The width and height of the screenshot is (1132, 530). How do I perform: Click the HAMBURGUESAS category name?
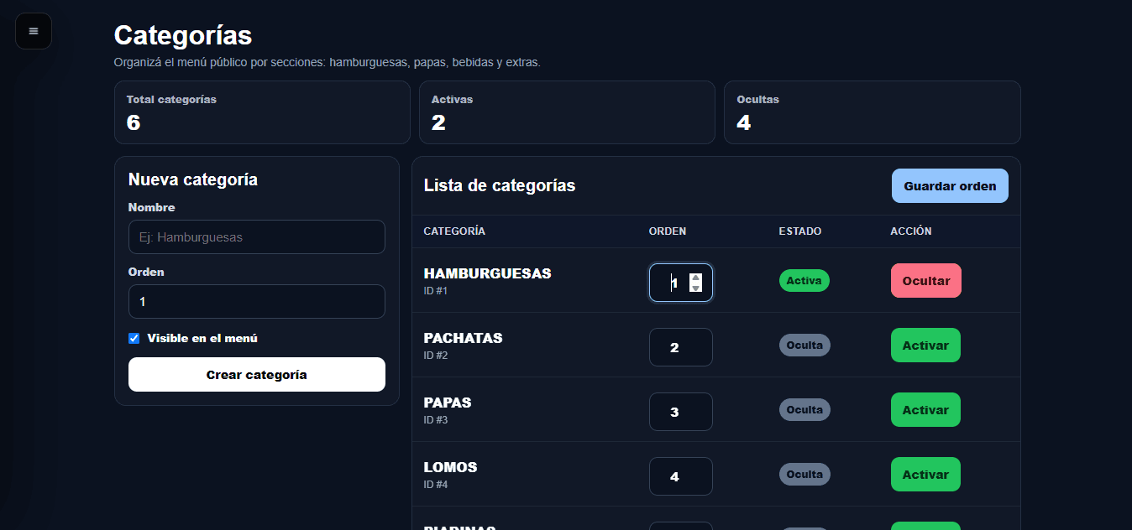[487, 273]
